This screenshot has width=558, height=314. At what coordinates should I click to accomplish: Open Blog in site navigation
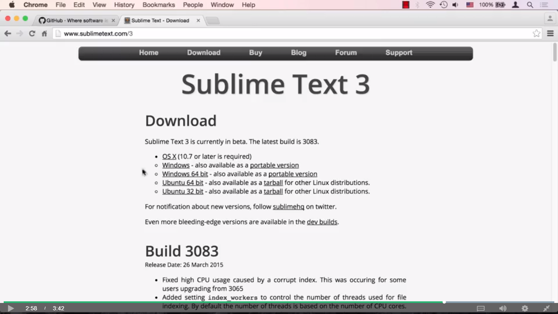[x=299, y=53]
